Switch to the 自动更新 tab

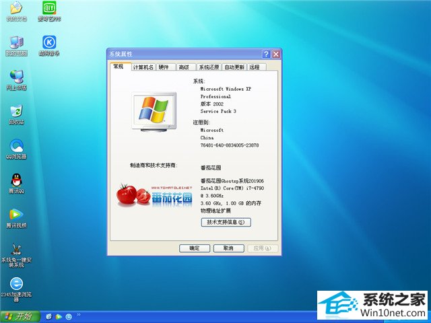tap(234, 67)
